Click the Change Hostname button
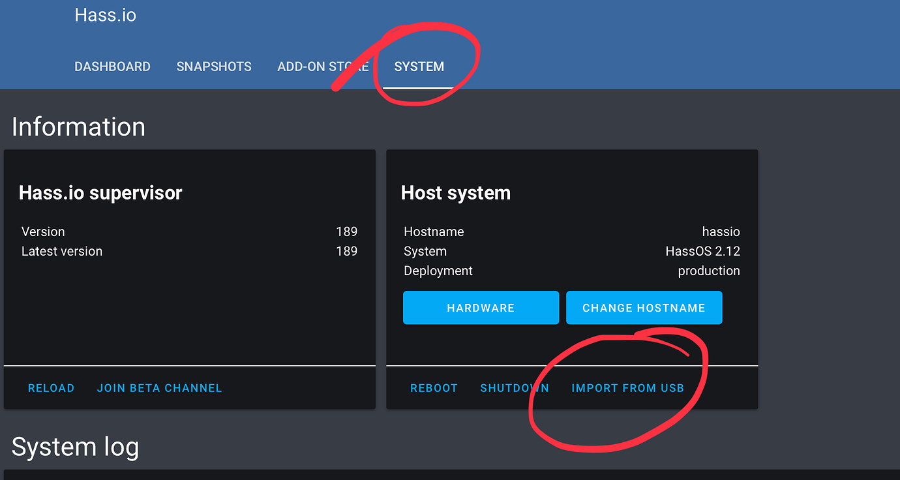 coord(644,307)
